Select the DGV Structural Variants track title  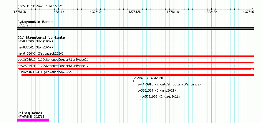click(41, 38)
